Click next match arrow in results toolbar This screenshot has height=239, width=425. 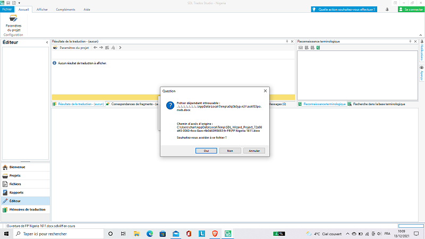tap(101, 47)
